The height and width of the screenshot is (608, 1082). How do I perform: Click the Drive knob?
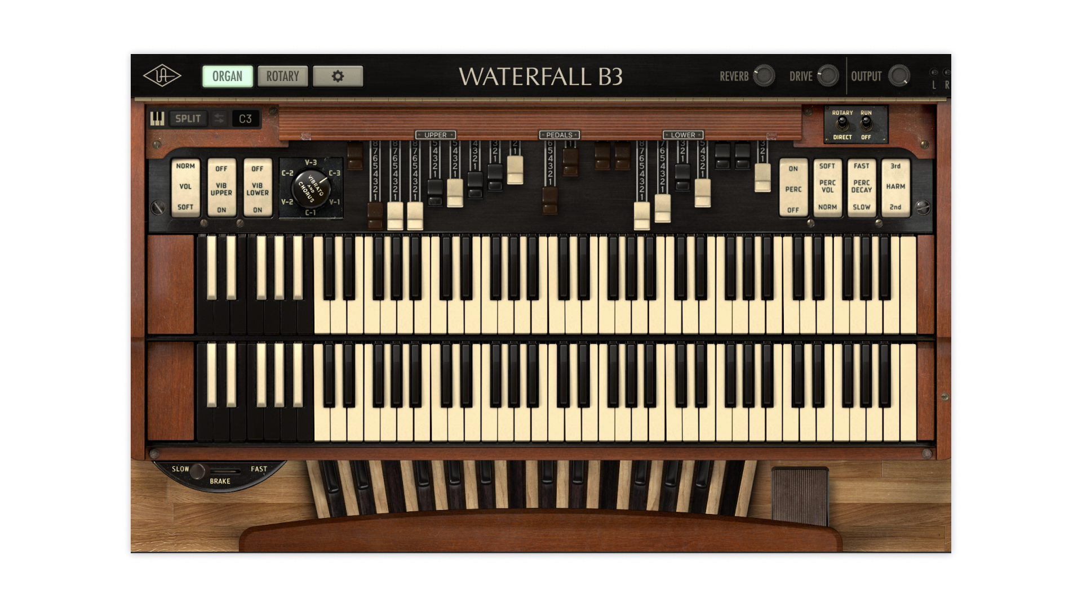point(827,75)
